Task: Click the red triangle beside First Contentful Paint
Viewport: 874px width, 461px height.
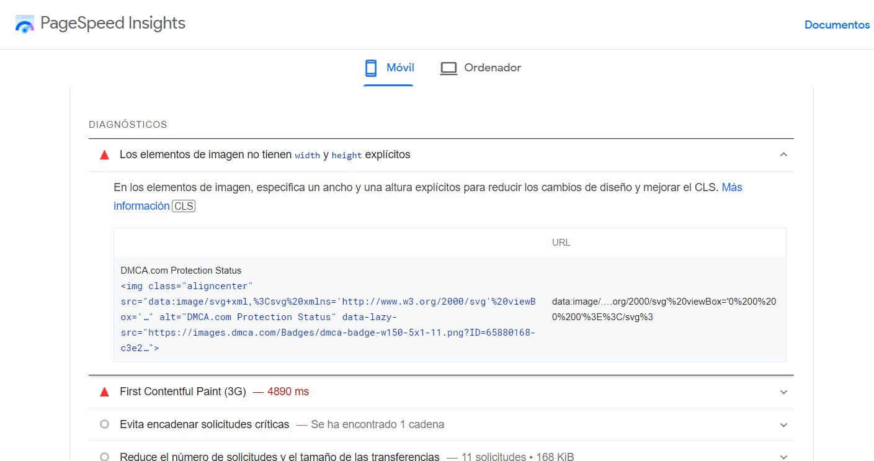Action: (x=105, y=392)
